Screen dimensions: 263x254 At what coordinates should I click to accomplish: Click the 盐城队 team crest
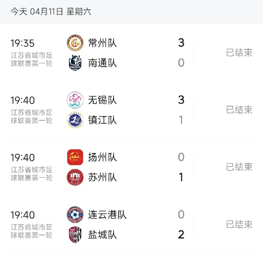[x=75, y=235]
